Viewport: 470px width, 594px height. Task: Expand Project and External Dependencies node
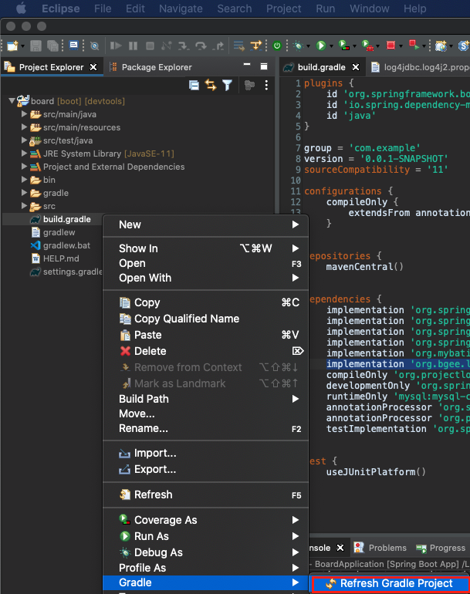coord(24,167)
